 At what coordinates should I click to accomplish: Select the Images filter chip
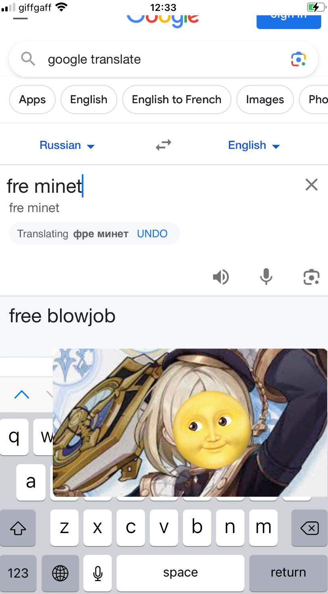[x=265, y=100]
